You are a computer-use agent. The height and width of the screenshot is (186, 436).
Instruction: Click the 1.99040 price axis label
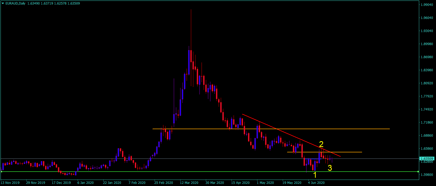(427, 5)
